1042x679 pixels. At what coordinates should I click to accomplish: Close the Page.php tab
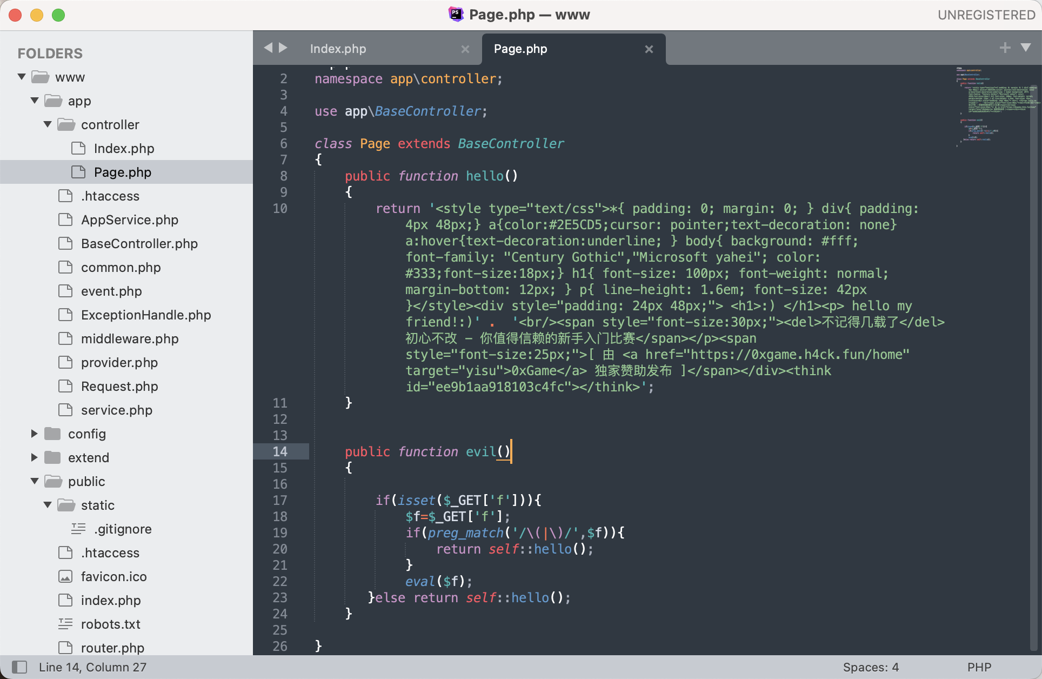649,49
